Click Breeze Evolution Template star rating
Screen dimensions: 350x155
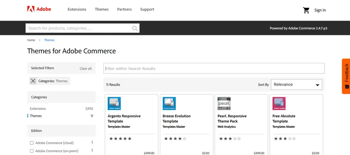pos(175,139)
